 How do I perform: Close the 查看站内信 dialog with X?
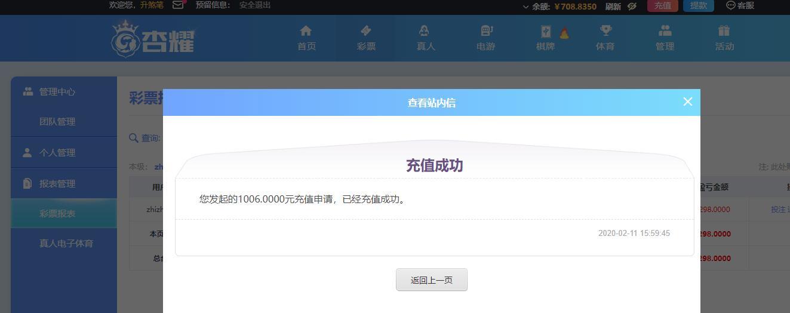click(x=688, y=102)
